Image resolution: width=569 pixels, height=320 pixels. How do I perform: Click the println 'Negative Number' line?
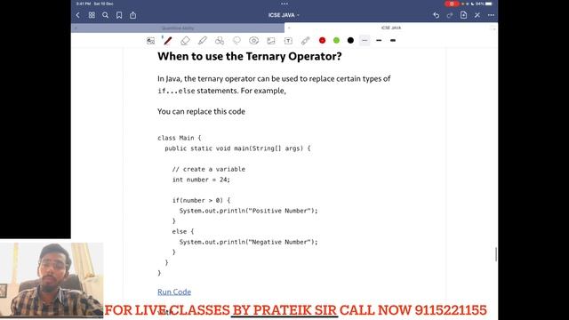[249, 242]
